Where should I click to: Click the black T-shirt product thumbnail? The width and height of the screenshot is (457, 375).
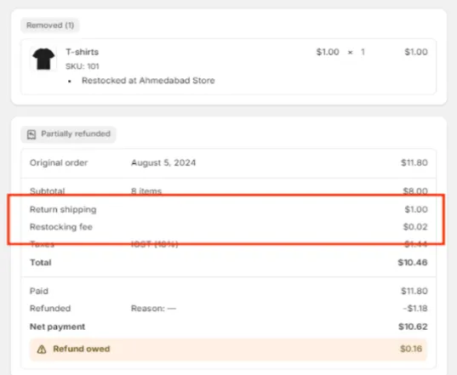43,60
